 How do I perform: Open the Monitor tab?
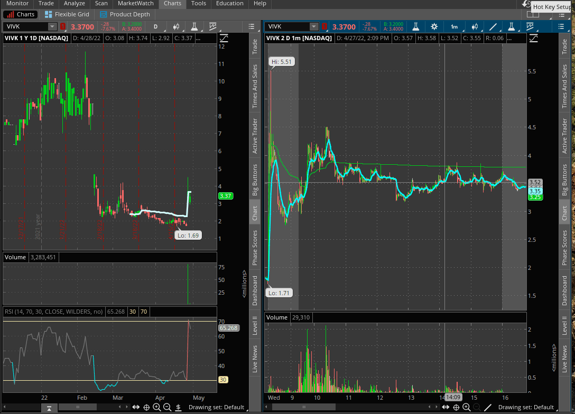(x=17, y=3)
